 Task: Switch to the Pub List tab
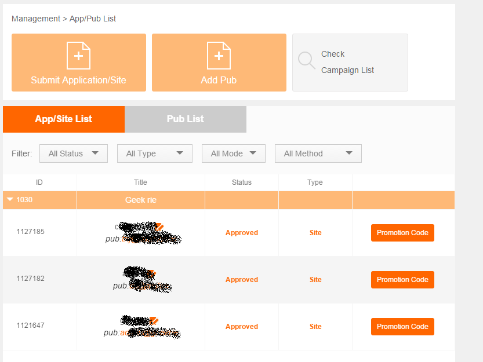click(186, 119)
